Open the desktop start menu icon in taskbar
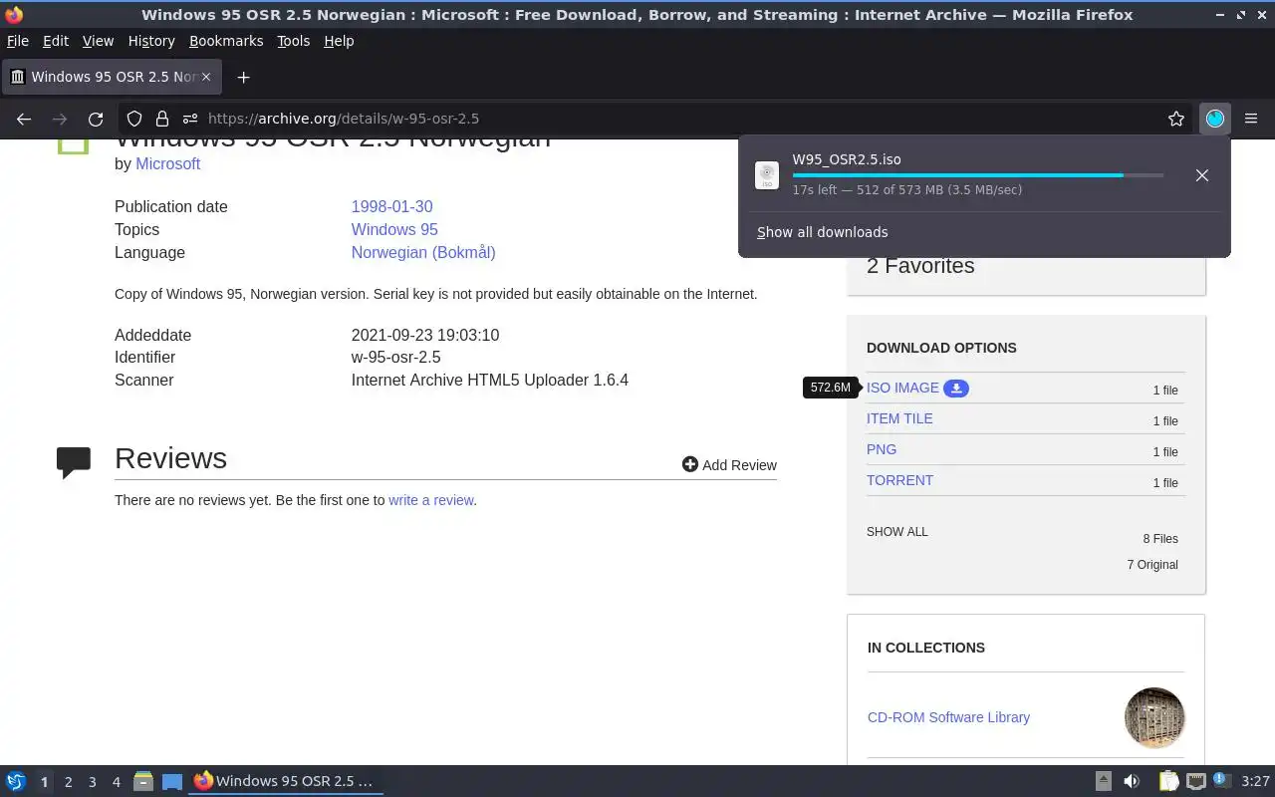Screen dimensions: 1275x797 [16, 781]
